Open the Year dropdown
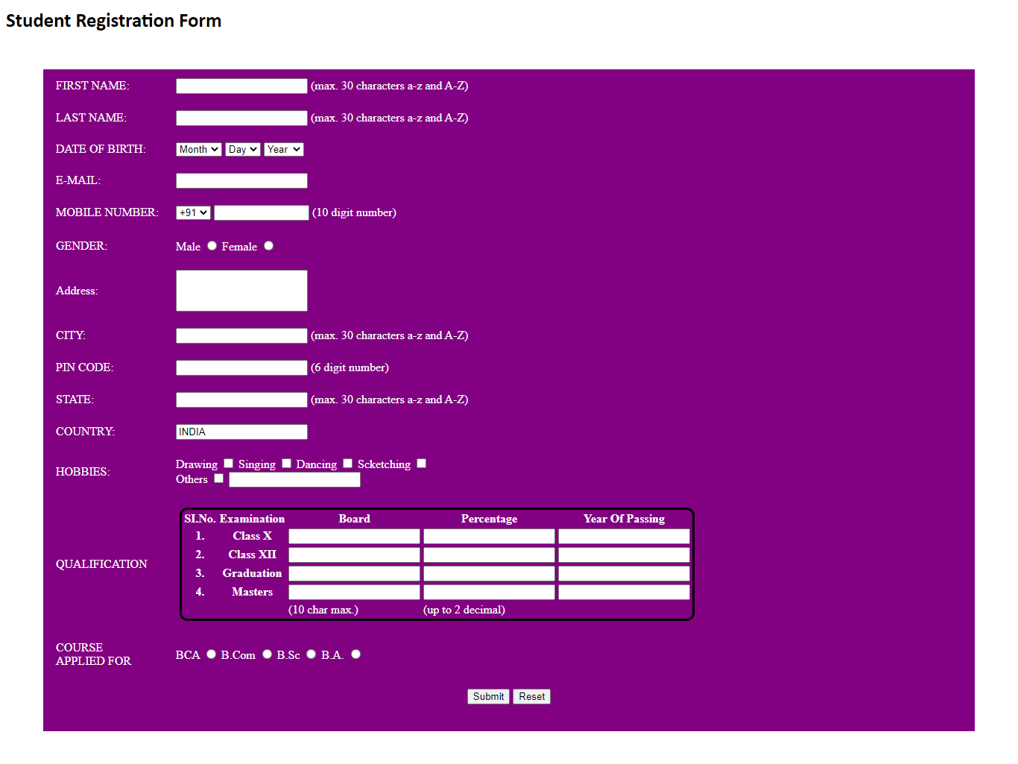 click(283, 150)
